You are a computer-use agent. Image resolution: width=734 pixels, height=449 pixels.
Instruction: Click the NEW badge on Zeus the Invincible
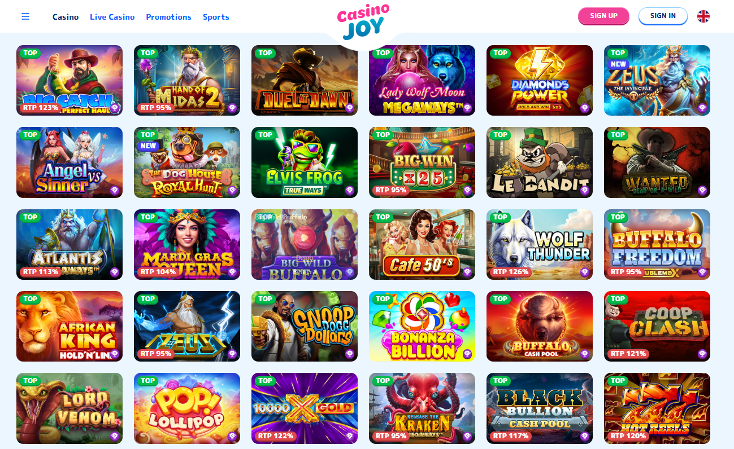618,64
